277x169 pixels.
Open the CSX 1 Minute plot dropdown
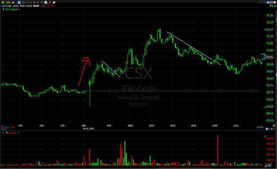pyautogui.click(x=20, y=9)
